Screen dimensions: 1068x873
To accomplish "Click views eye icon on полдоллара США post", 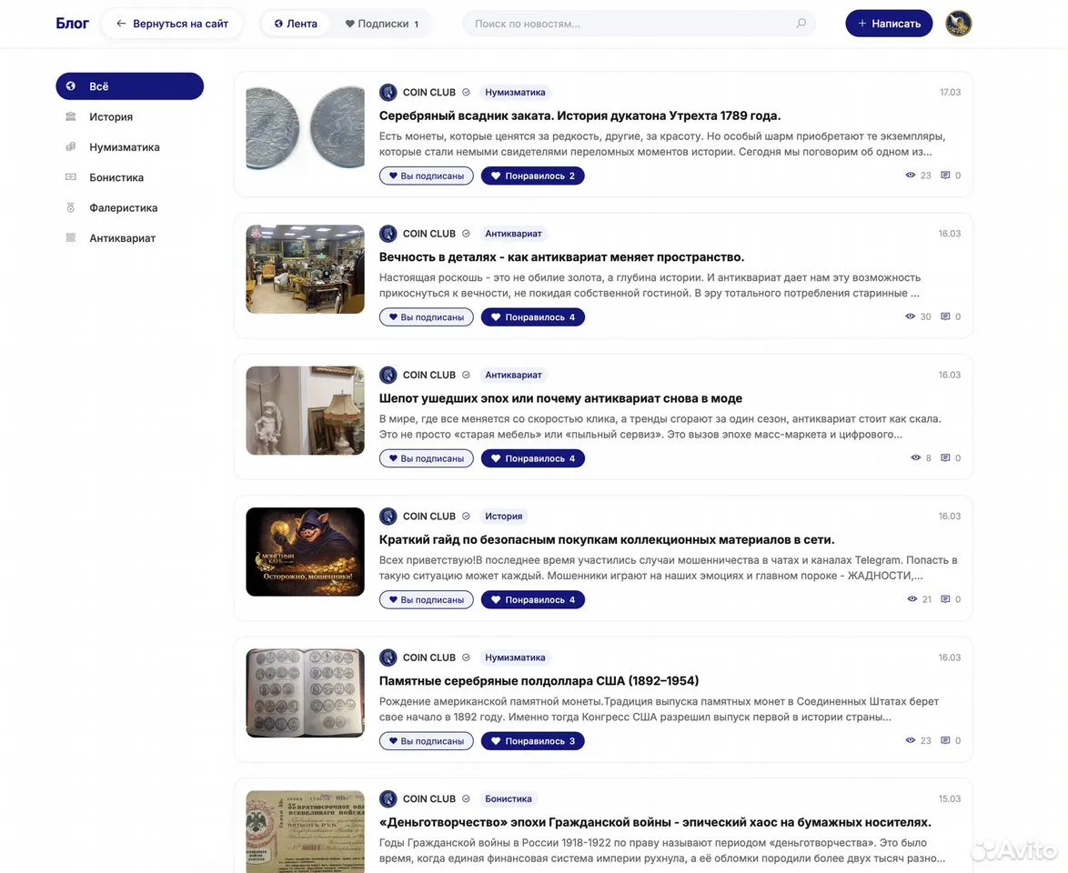I will [x=910, y=740].
